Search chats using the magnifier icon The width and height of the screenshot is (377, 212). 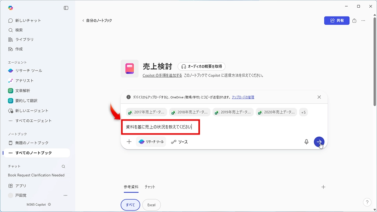click(x=63, y=166)
